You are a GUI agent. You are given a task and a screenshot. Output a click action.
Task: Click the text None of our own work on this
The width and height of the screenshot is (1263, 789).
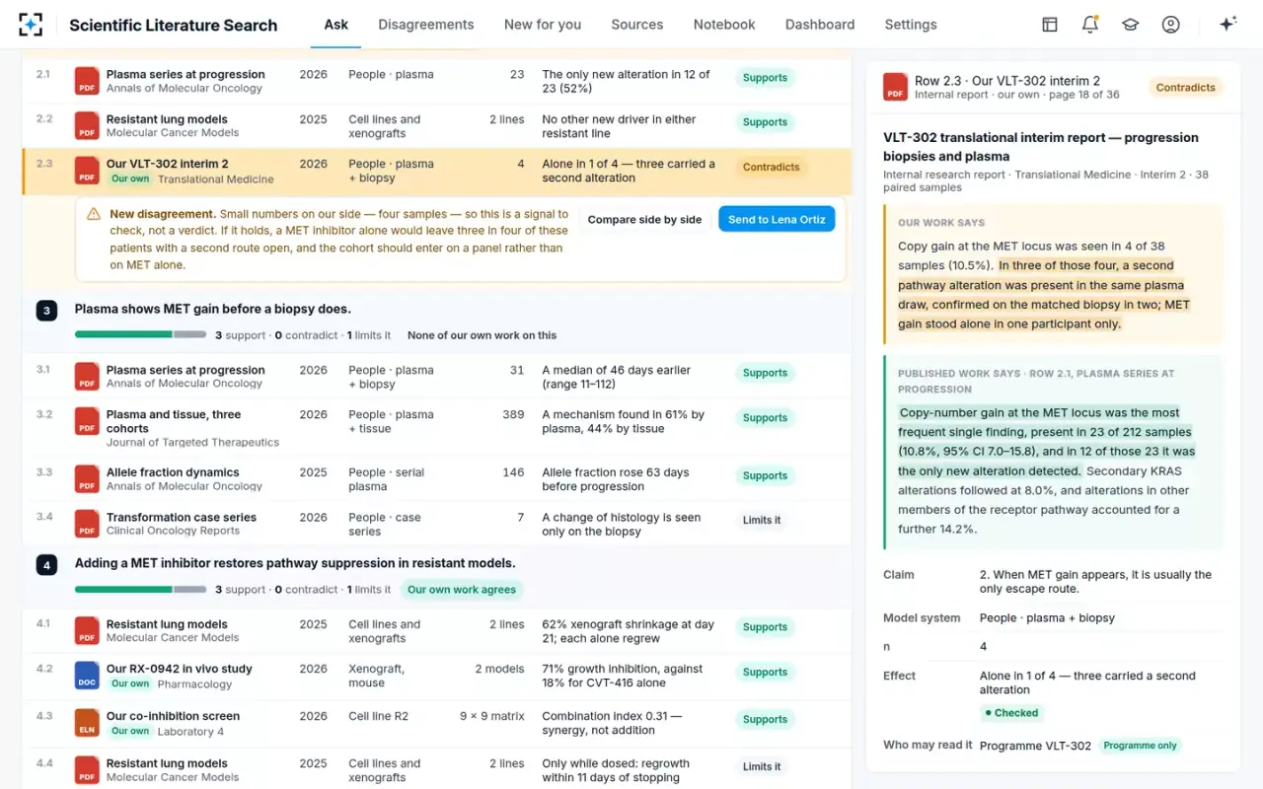482,335
